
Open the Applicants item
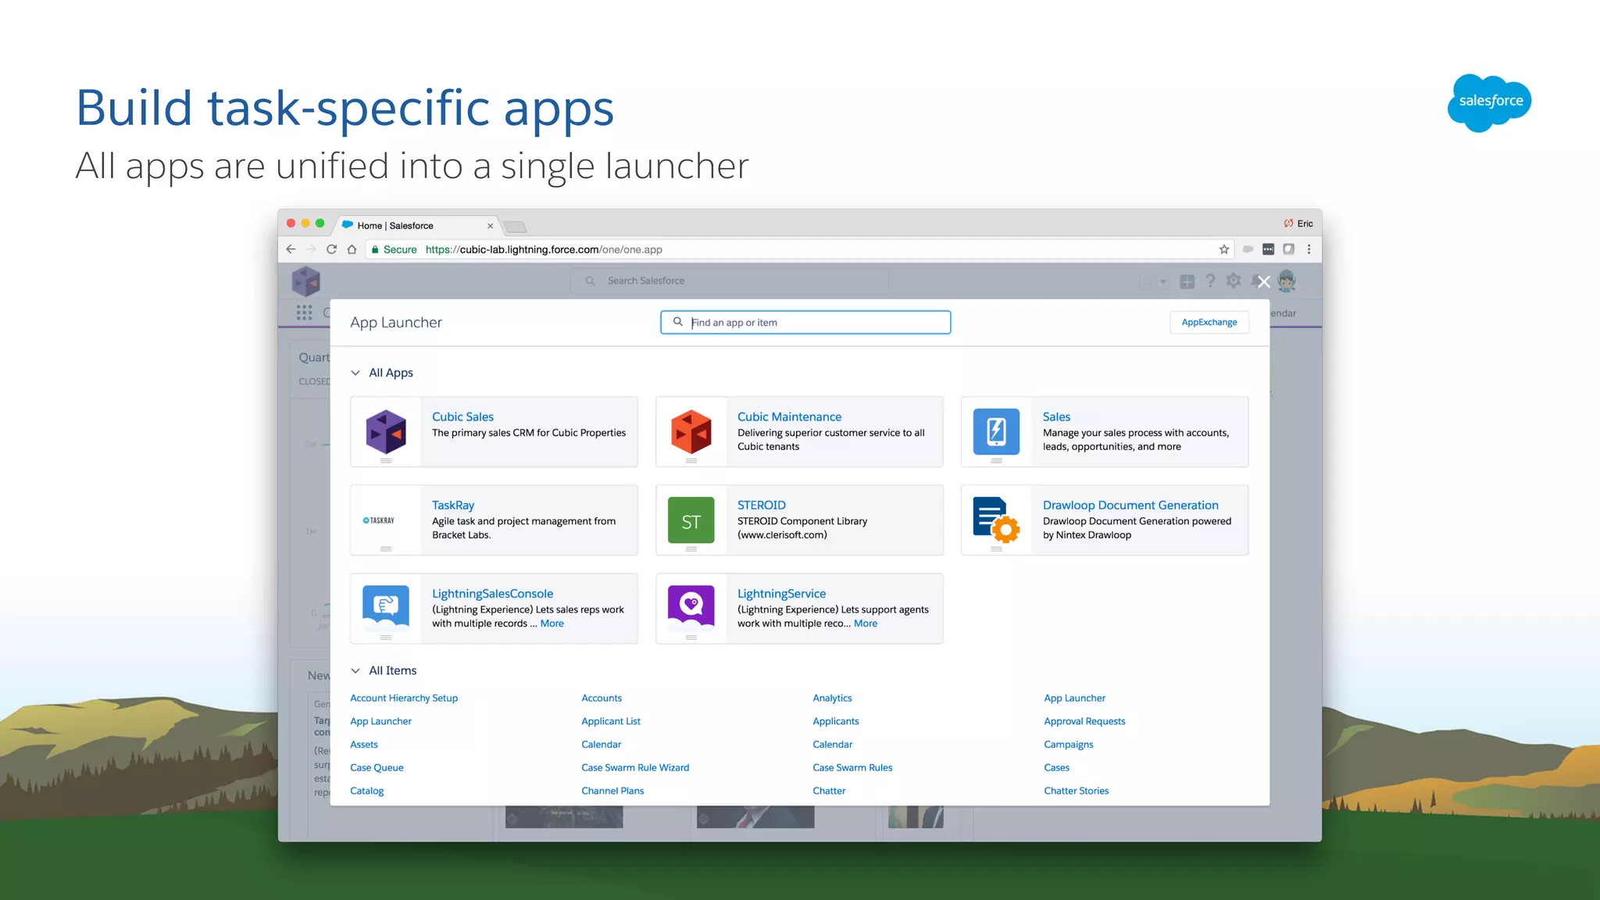pyautogui.click(x=836, y=722)
